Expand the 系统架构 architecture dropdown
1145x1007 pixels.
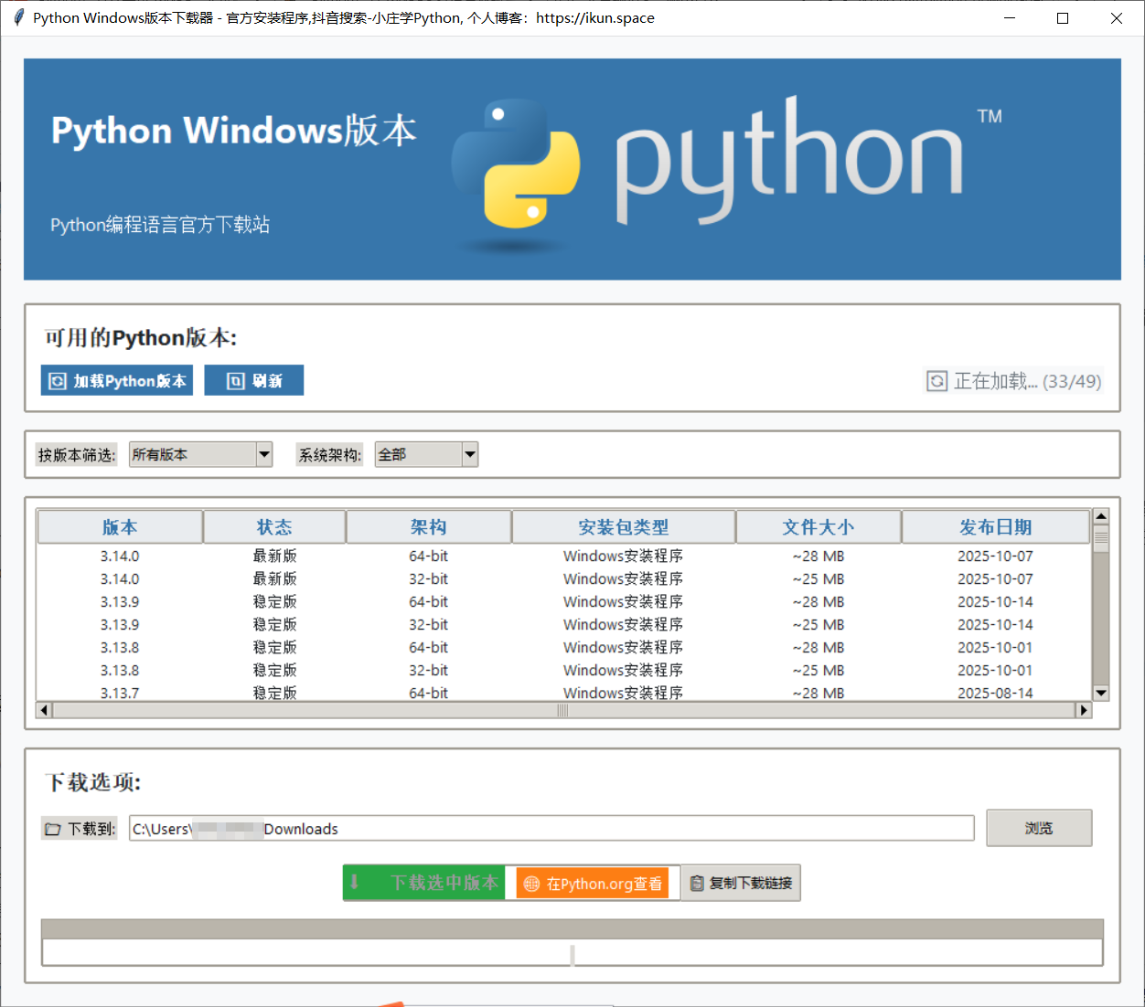470,454
